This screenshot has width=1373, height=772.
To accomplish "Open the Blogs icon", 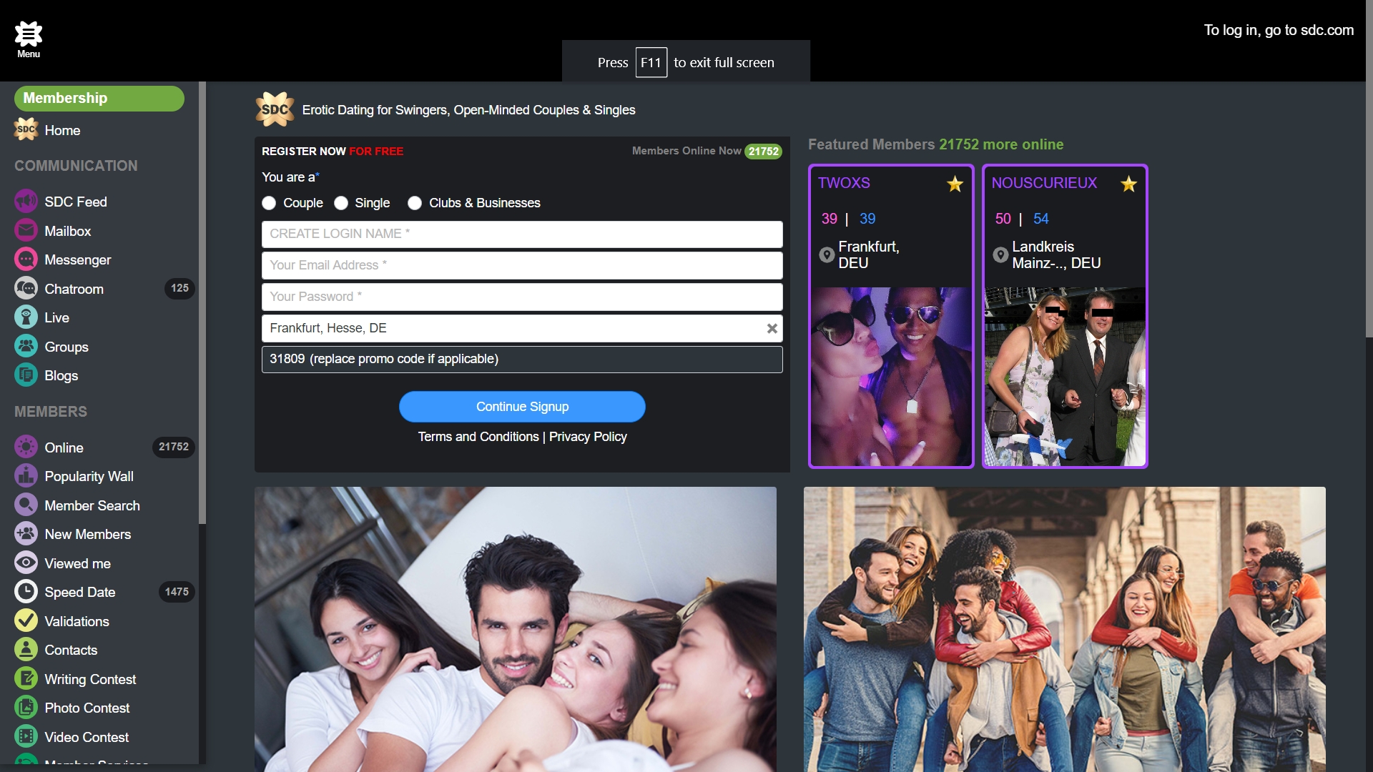I will point(26,375).
